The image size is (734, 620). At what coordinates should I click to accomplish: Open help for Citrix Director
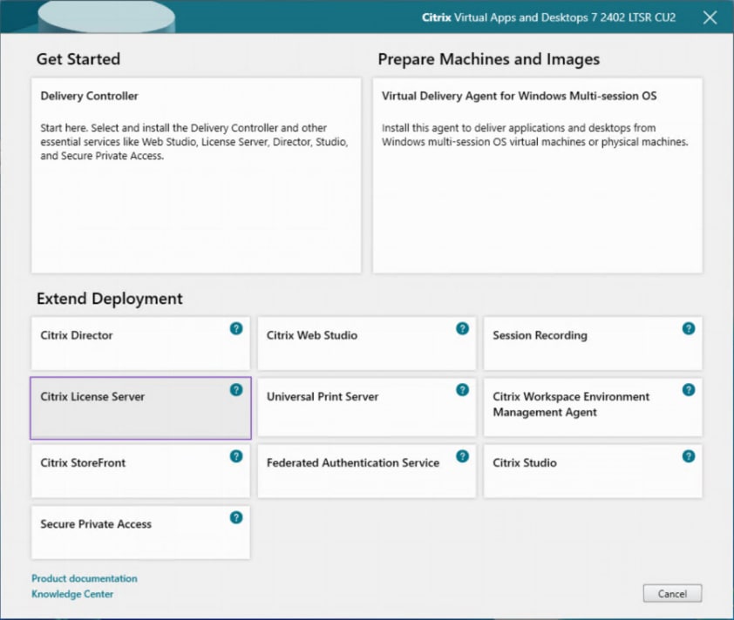pos(236,328)
